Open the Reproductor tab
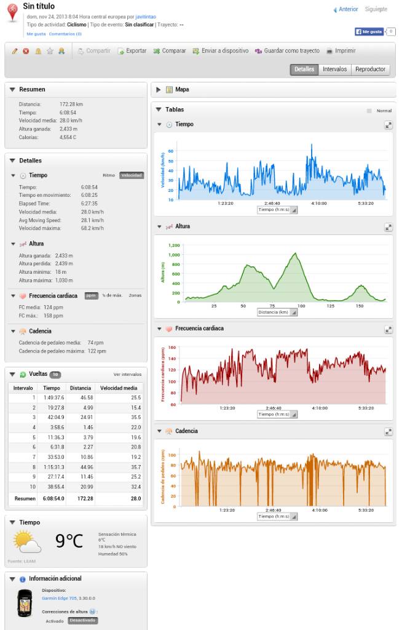 click(370, 70)
